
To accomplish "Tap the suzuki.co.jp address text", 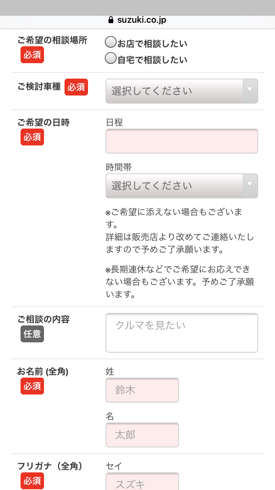I will point(142,20).
